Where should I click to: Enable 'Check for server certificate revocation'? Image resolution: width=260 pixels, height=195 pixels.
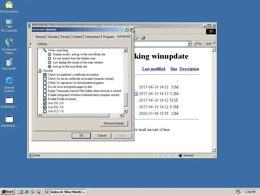pos(45,79)
